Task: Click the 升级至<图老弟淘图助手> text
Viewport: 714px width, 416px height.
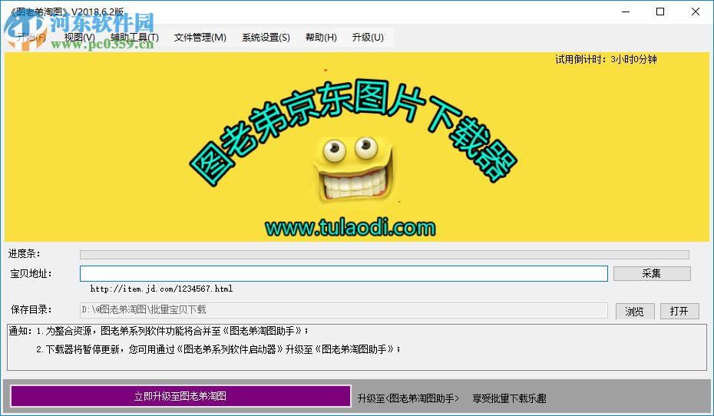Action: pos(408,398)
